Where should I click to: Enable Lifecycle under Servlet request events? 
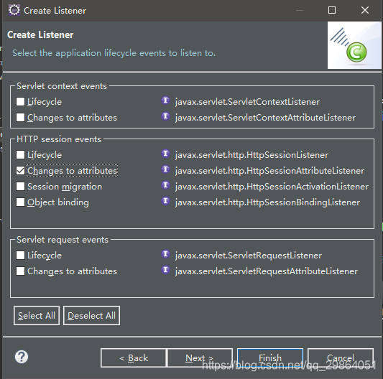(x=20, y=256)
